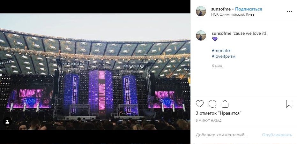The height and width of the screenshot is (144, 297).
Task: Click the avatar beside the caption
Action: coord(201,35)
